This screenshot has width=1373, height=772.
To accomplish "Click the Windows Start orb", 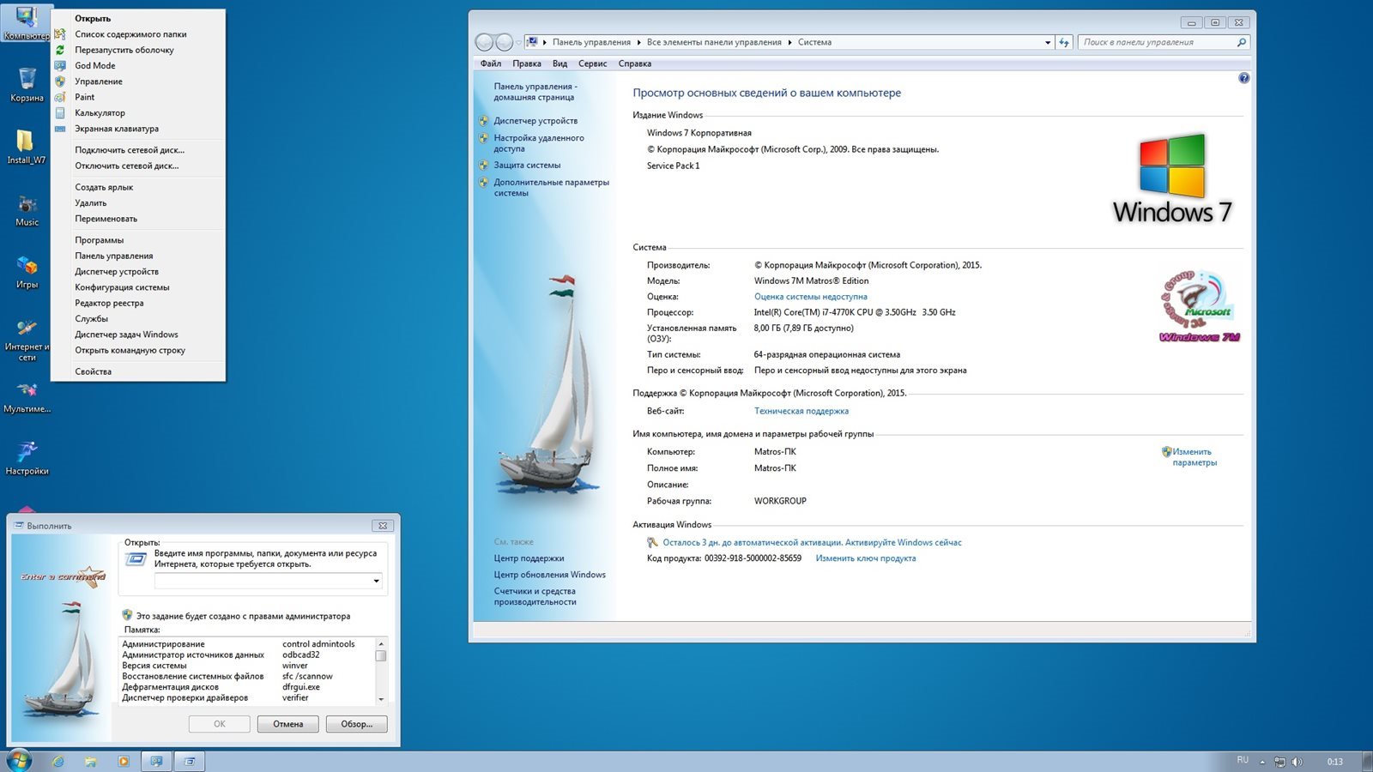I will point(19,760).
